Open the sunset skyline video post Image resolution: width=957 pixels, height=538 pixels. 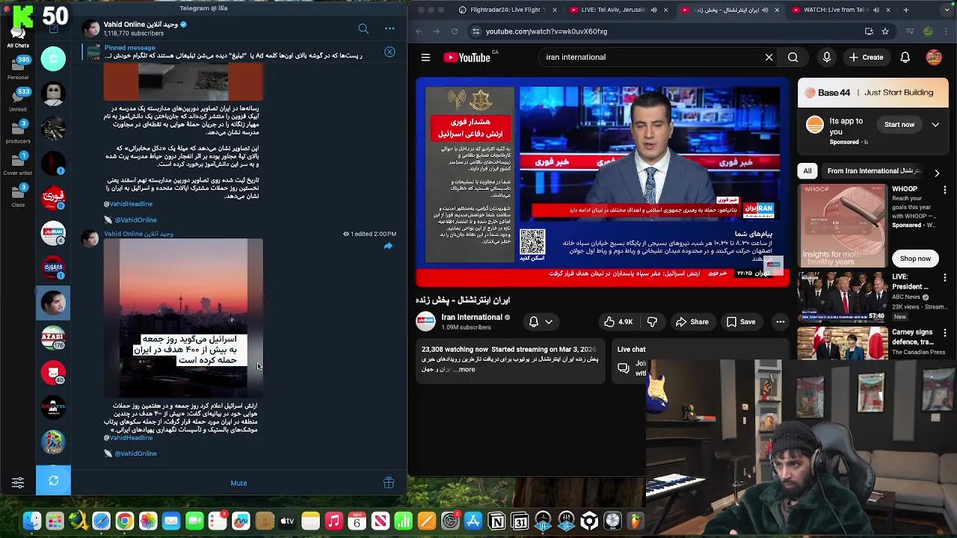184,318
